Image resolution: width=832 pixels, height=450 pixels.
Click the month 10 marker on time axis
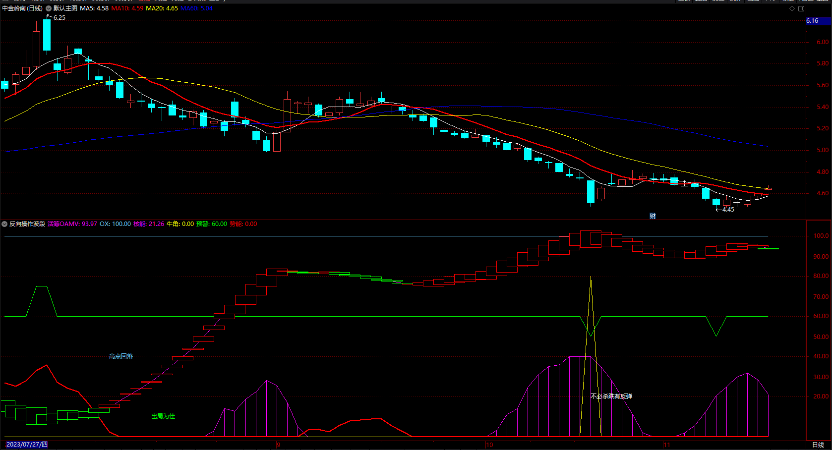pyautogui.click(x=489, y=445)
